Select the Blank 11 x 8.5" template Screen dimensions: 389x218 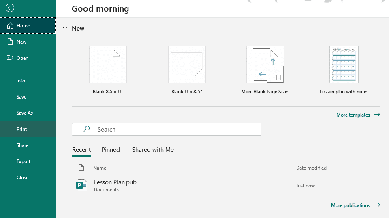click(x=186, y=65)
